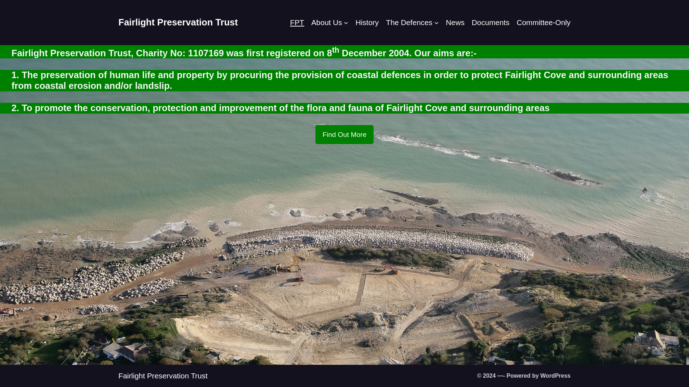Open the News page
The height and width of the screenshot is (387, 689).
[x=455, y=23]
